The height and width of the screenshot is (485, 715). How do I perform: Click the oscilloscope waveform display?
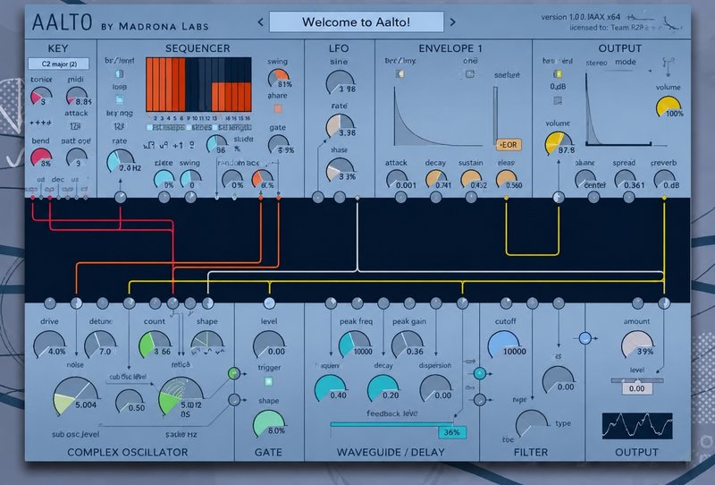tap(637, 426)
